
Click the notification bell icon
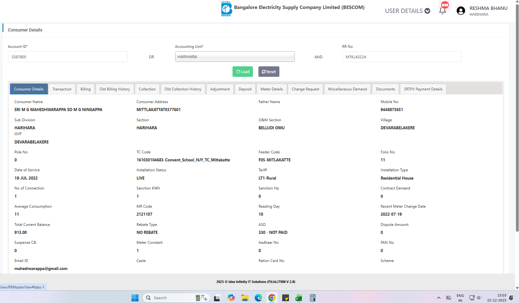443,11
